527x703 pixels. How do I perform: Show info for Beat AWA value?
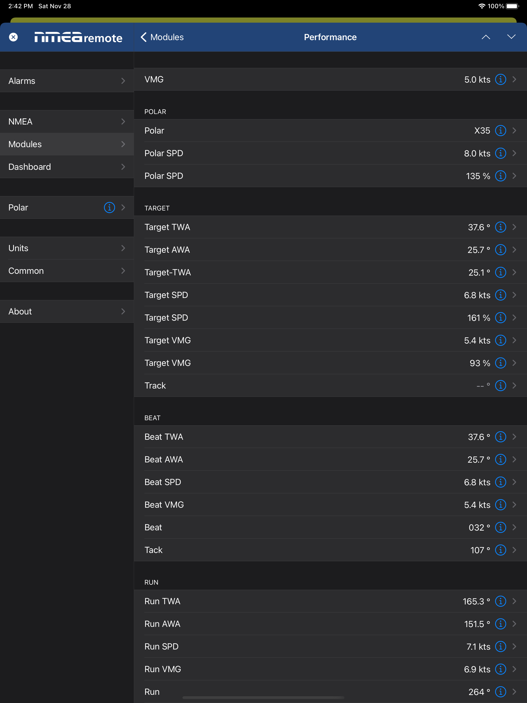(x=500, y=460)
